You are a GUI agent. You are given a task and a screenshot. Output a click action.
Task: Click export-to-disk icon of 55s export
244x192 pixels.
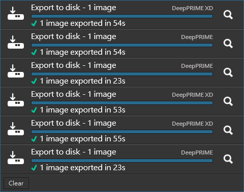[x=16, y=129]
